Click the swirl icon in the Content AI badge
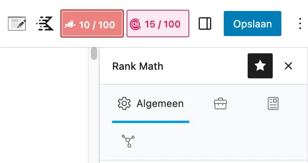This screenshot has width=308, height=163. pyautogui.click(x=135, y=25)
